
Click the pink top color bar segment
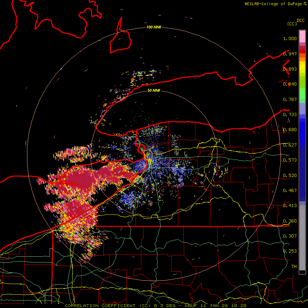302,37
